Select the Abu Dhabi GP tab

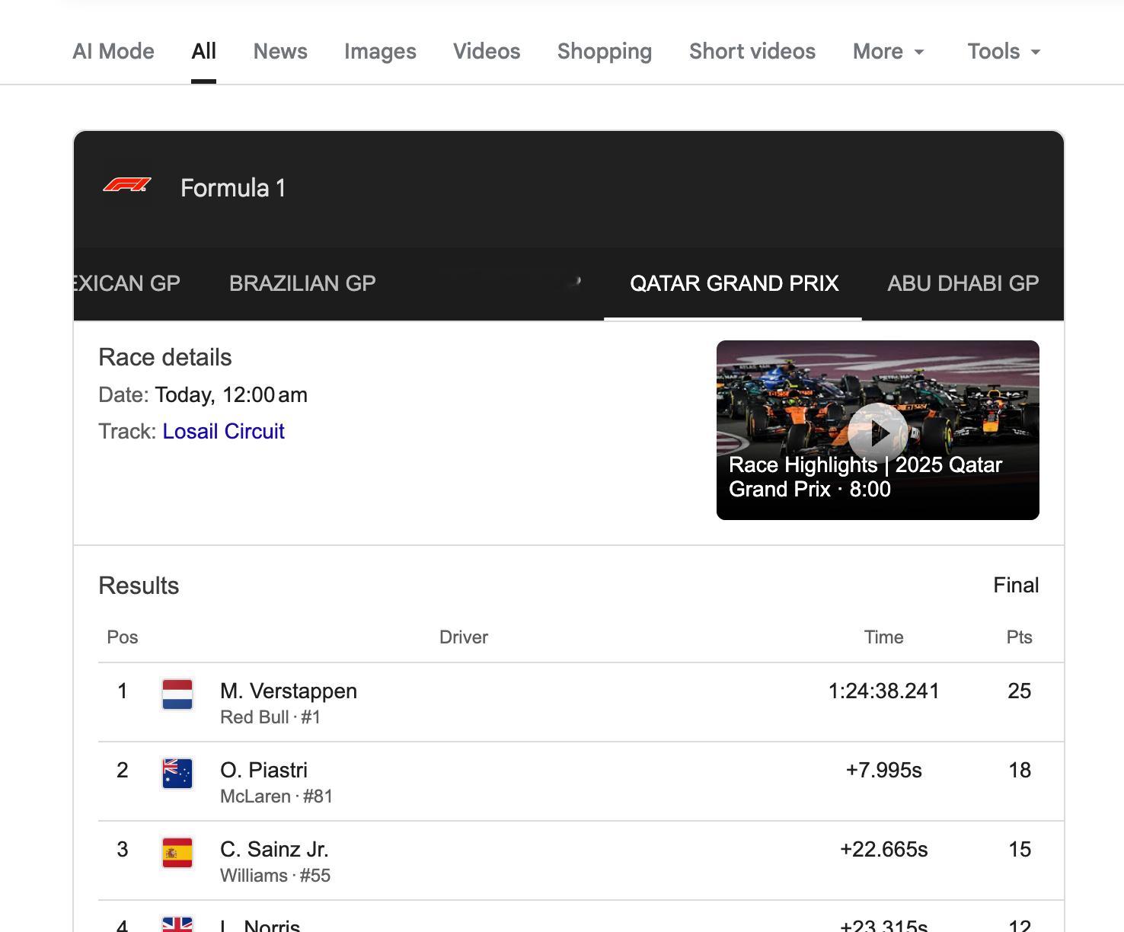(963, 283)
